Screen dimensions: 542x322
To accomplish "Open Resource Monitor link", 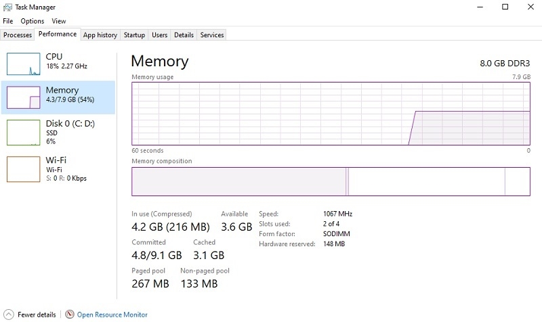I will click(112, 315).
